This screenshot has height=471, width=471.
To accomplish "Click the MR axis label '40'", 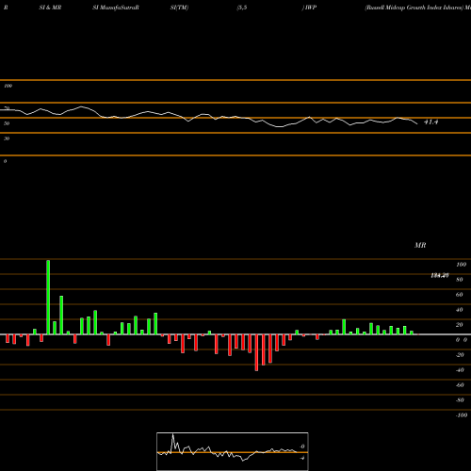I will [x=460, y=310].
